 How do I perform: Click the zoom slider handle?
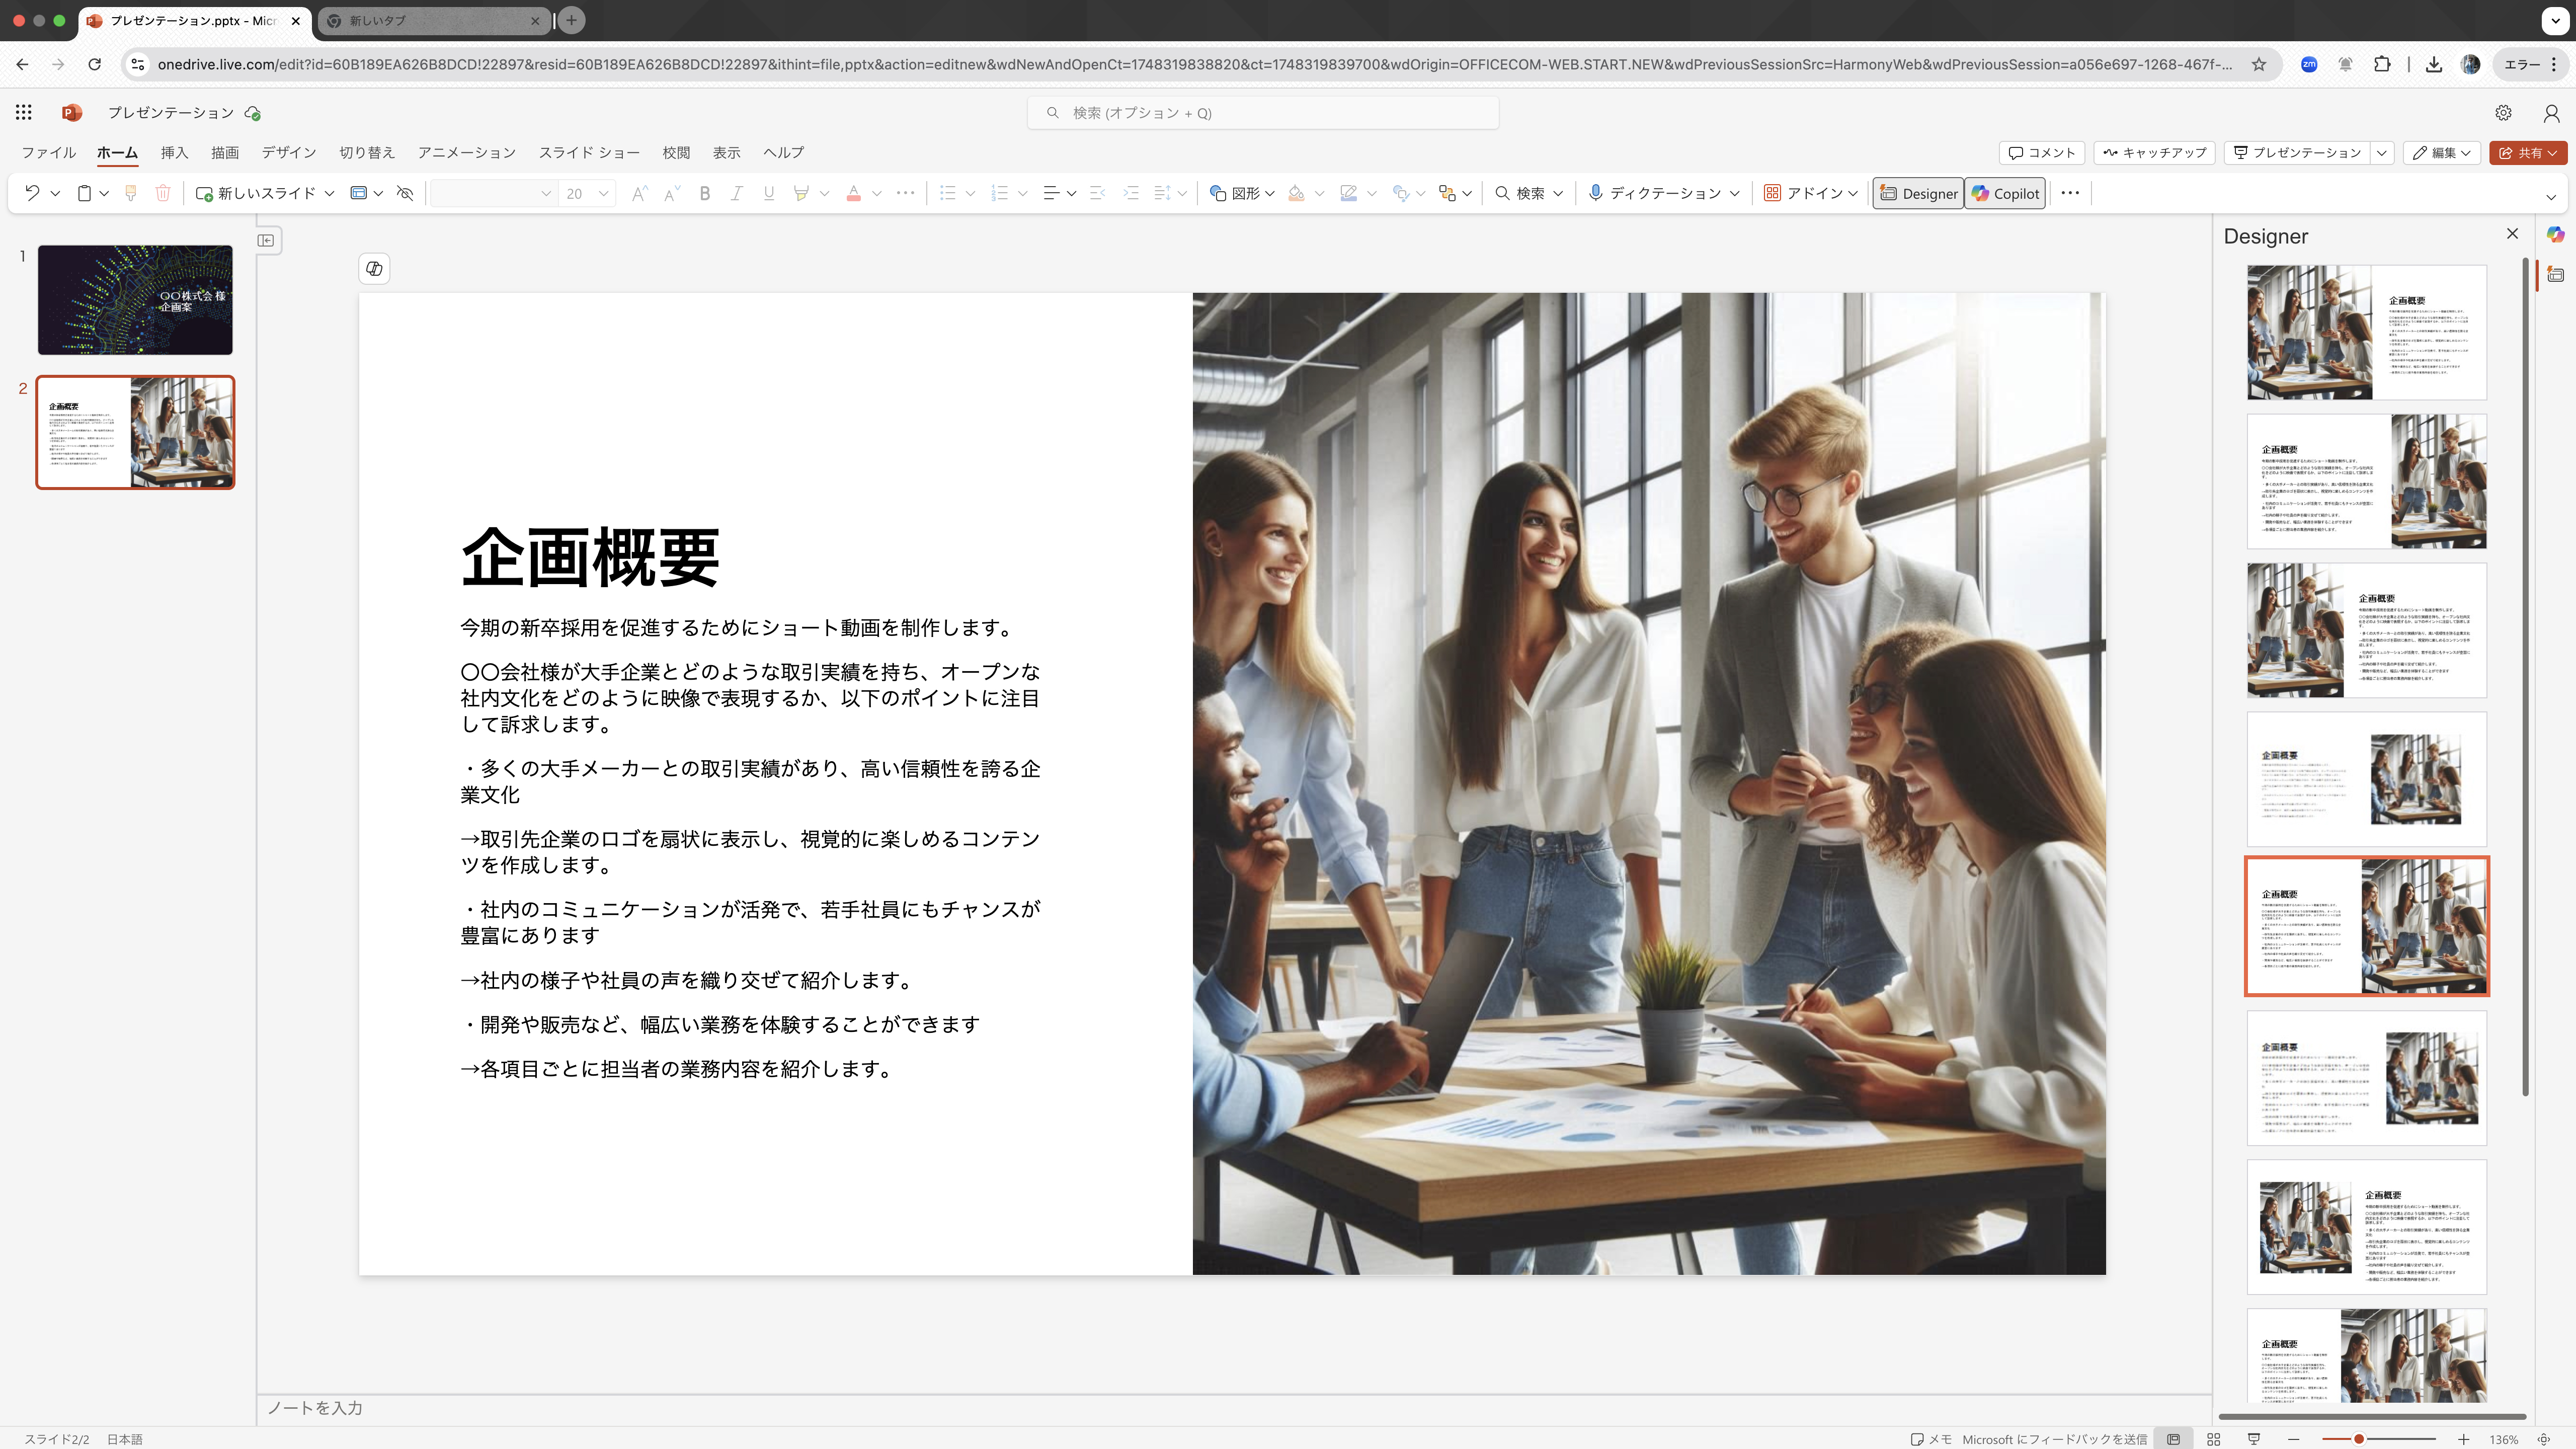(2358, 1439)
